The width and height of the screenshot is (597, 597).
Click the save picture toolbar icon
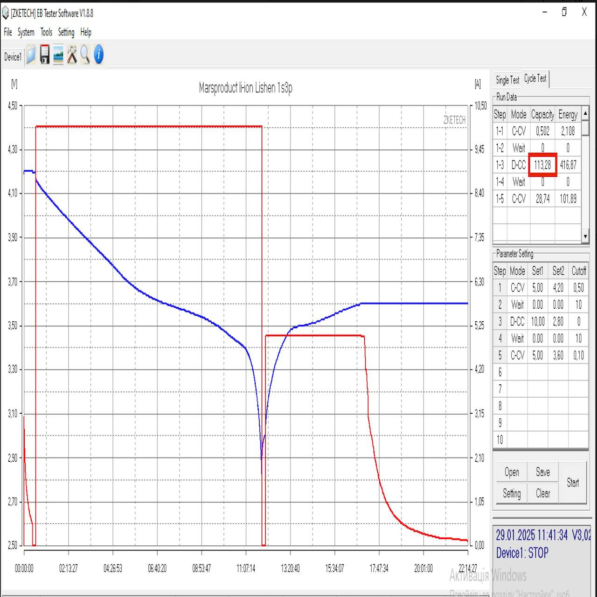coord(58,55)
